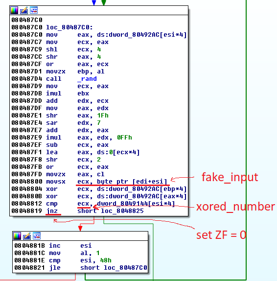Click xor ecx with dword_80492AC[eax*4]
This screenshot has width=277, height=281.
99,196
